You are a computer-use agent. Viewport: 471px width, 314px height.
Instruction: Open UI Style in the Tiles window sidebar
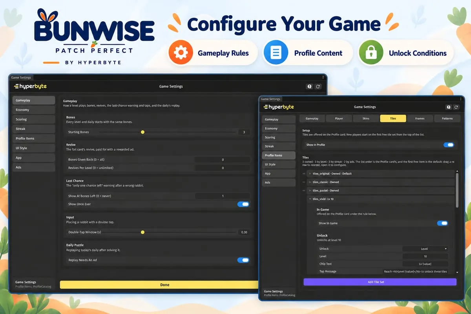click(x=279, y=164)
